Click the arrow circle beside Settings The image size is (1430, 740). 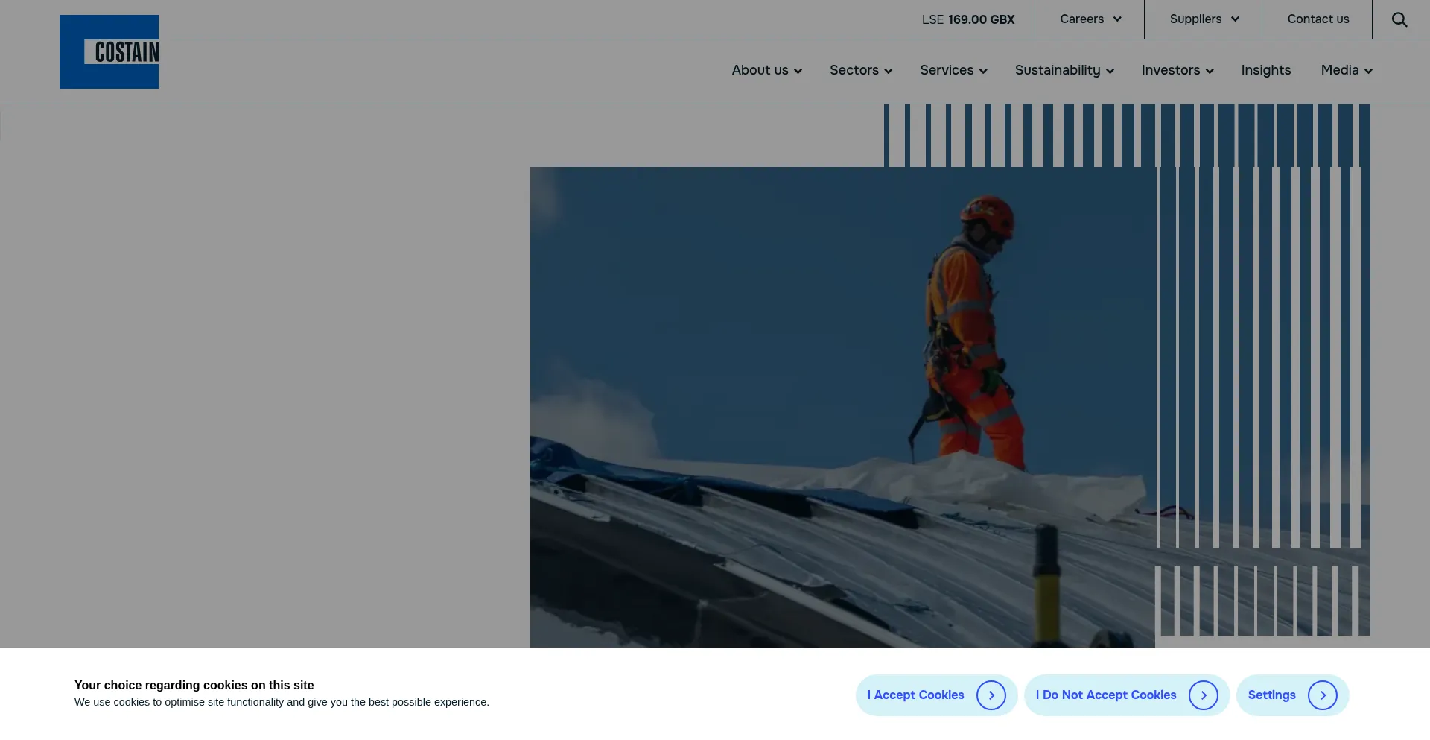point(1322,695)
